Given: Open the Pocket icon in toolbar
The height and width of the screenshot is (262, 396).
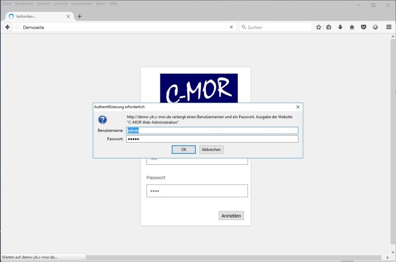Looking at the screenshot, I should tap(364, 27).
